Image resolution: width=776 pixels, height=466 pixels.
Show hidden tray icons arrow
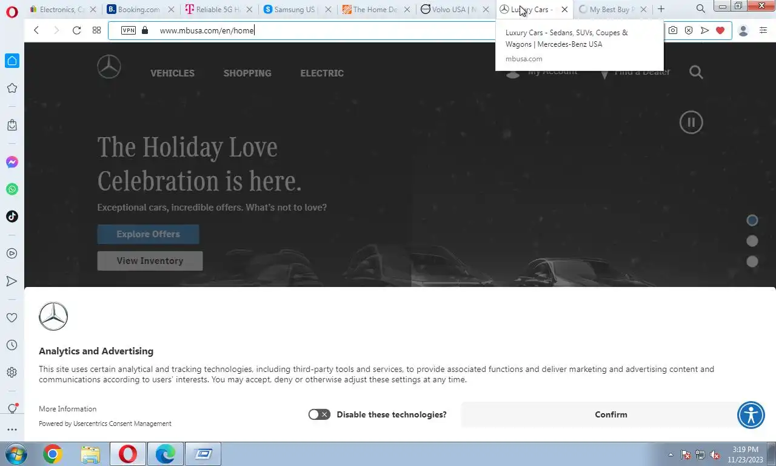671,454
